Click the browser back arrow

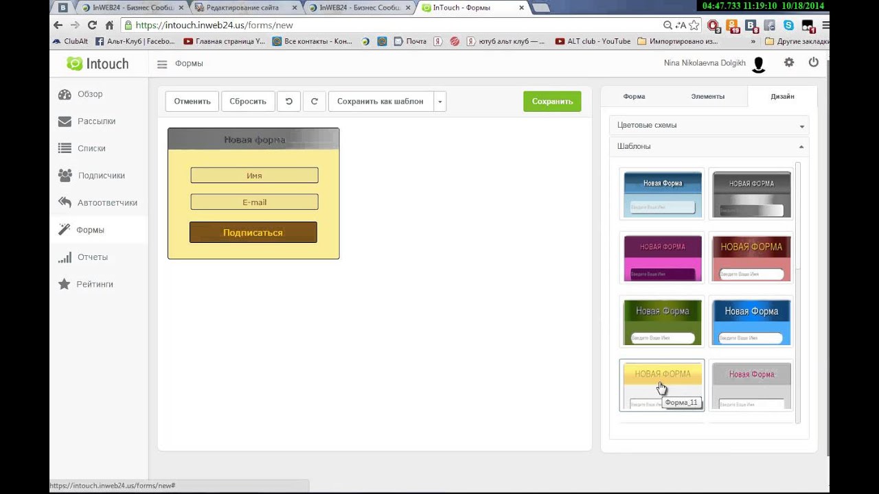[x=58, y=25]
